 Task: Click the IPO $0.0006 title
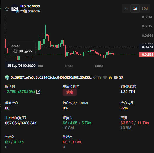[x=30, y=6]
